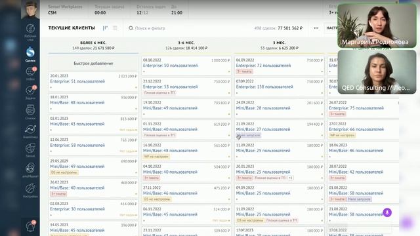Click the 2 023 200 ₽ amount on Enterprise: 51
Image resolution: width=420 pixels, height=236 pixels.
(127, 76)
